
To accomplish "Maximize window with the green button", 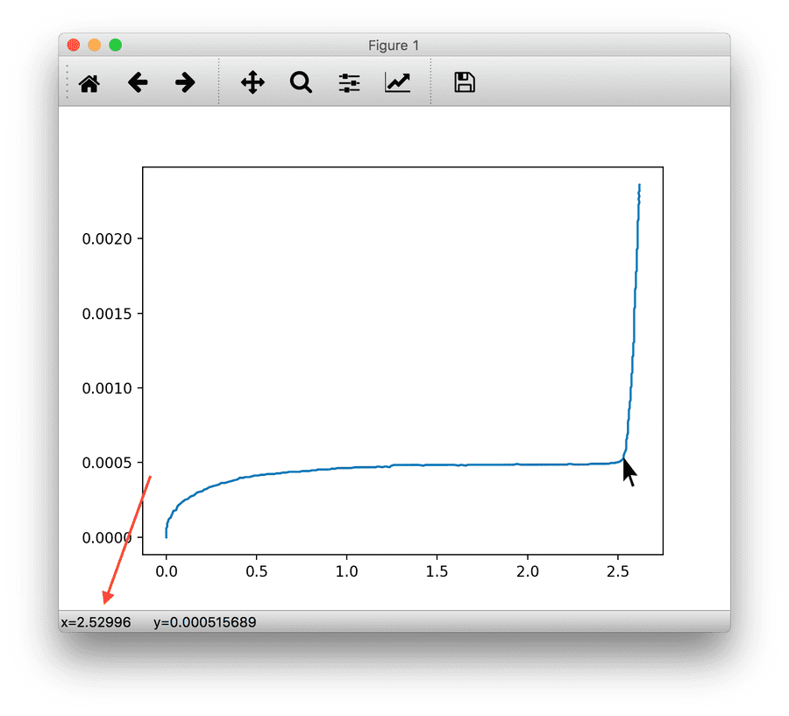I will point(115,45).
